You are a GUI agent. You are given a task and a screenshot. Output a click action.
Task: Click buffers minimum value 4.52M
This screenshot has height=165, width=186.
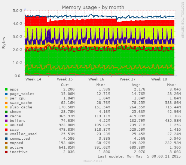click(x=104, y=121)
